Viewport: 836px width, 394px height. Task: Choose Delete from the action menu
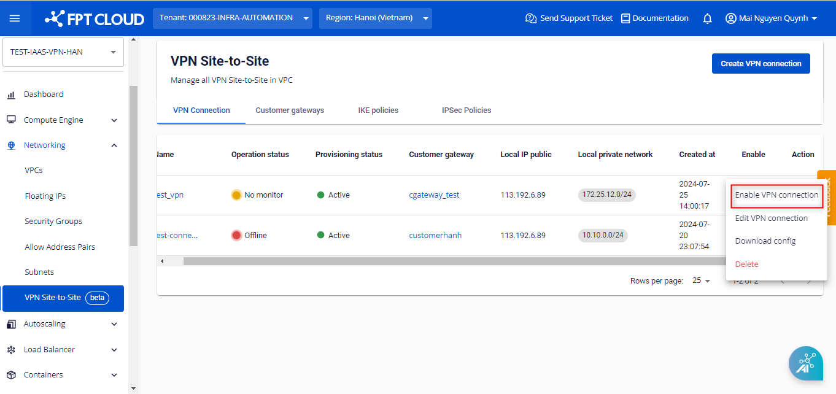(x=746, y=264)
